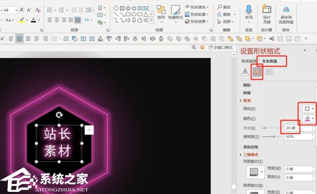Switch to the 形状选项 Shape Options tab
The width and height of the screenshot is (317, 194).
249,61
